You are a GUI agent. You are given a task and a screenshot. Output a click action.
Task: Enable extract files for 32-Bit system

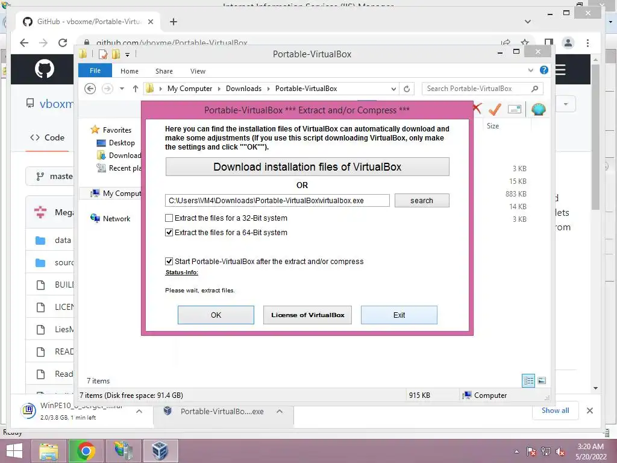[x=169, y=218]
